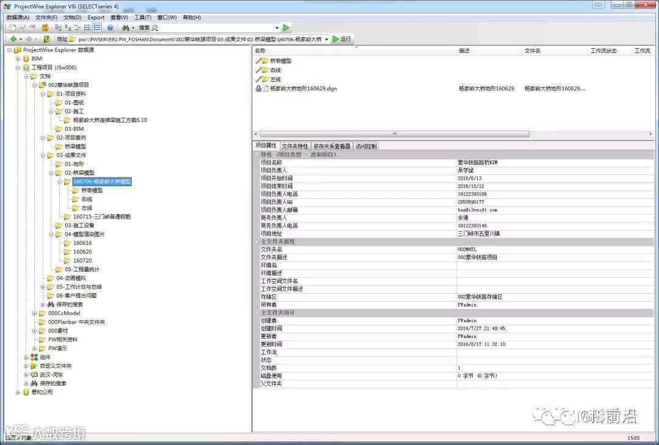The width and height of the screenshot is (659, 445).
Task: Open the 文档(D) menu
Action: [x=72, y=17]
